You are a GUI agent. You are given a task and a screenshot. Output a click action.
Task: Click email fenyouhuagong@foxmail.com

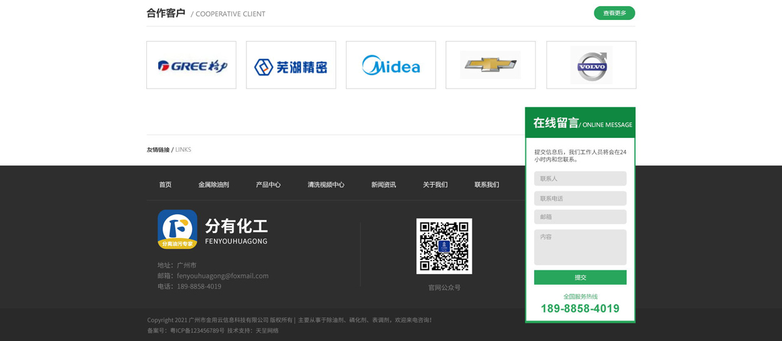[223, 275]
